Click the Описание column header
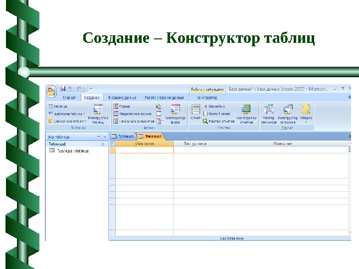The height and width of the screenshot is (269, 359). click(283, 143)
